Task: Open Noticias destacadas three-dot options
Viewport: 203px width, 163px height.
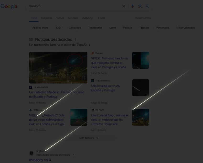Action: [76, 39]
